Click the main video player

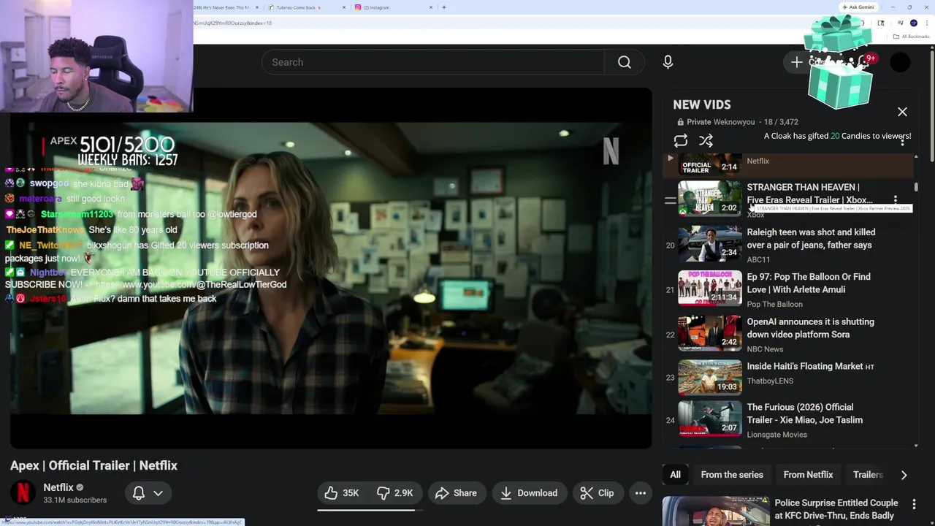(x=331, y=268)
